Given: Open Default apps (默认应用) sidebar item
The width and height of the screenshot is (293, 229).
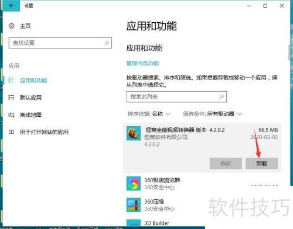Looking at the screenshot, I should coord(30,98).
